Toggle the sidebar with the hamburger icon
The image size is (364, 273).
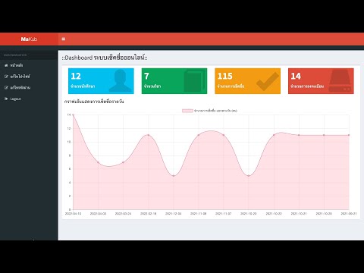click(64, 39)
